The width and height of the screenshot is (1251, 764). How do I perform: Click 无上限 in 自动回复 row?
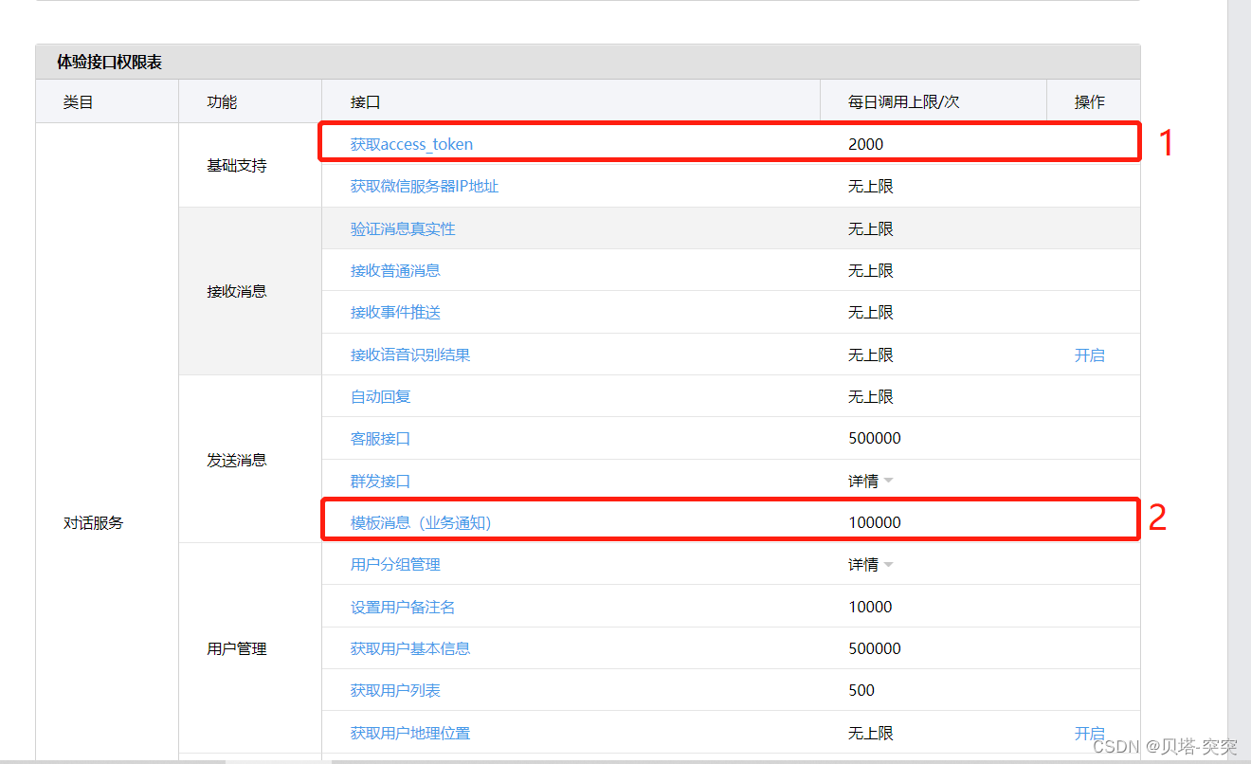pos(871,396)
